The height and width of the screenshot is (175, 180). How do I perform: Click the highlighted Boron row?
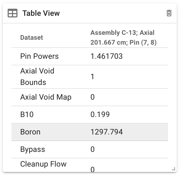point(90,132)
